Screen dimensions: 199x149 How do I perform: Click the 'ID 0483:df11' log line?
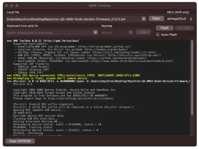(23, 113)
